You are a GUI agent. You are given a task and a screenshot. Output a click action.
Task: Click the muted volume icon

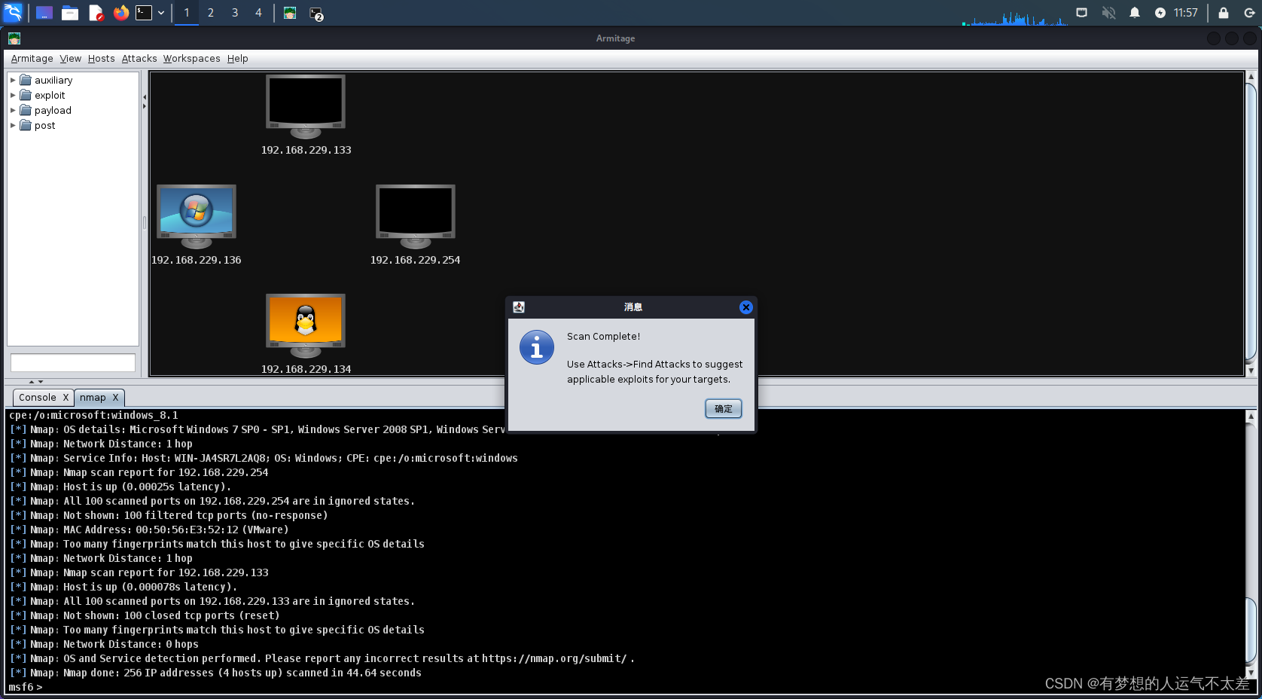(1108, 13)
